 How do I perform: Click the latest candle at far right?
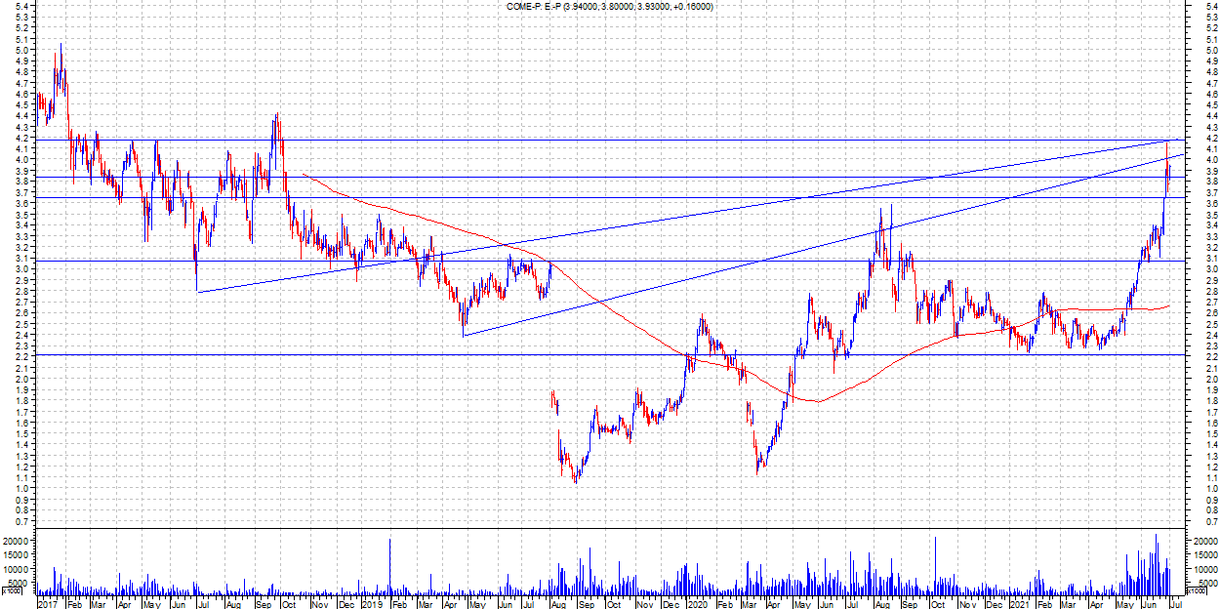click(1168, 176)
